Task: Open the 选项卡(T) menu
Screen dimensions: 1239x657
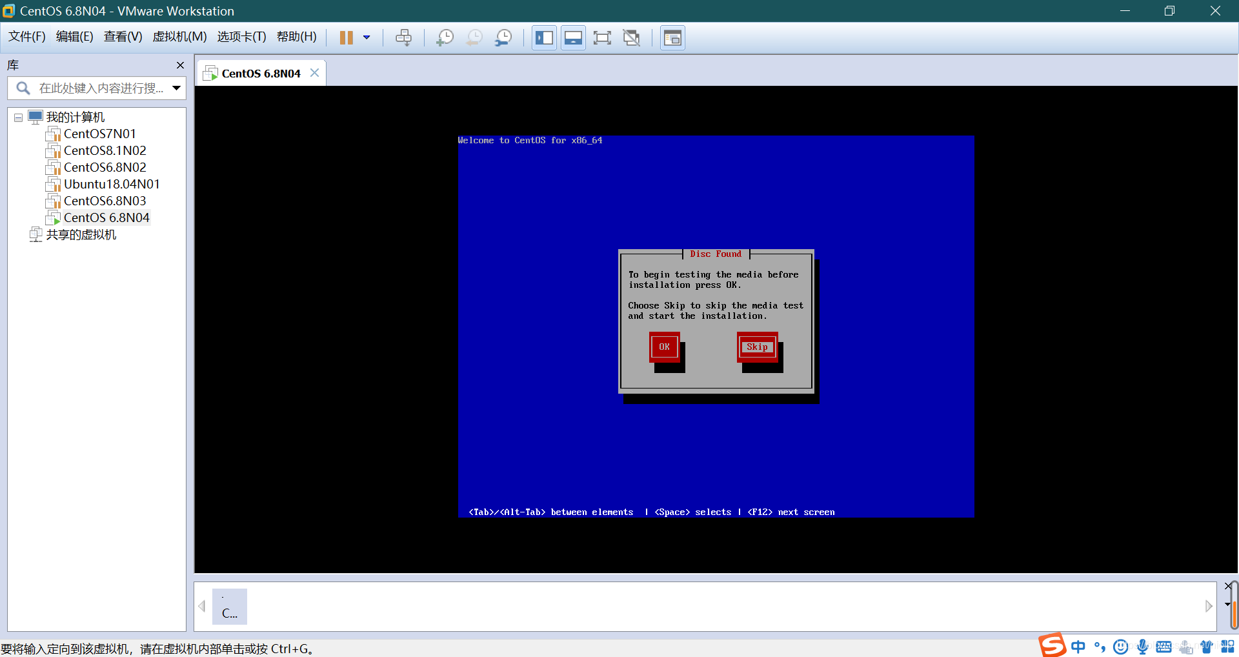Action: pos(241,37)
